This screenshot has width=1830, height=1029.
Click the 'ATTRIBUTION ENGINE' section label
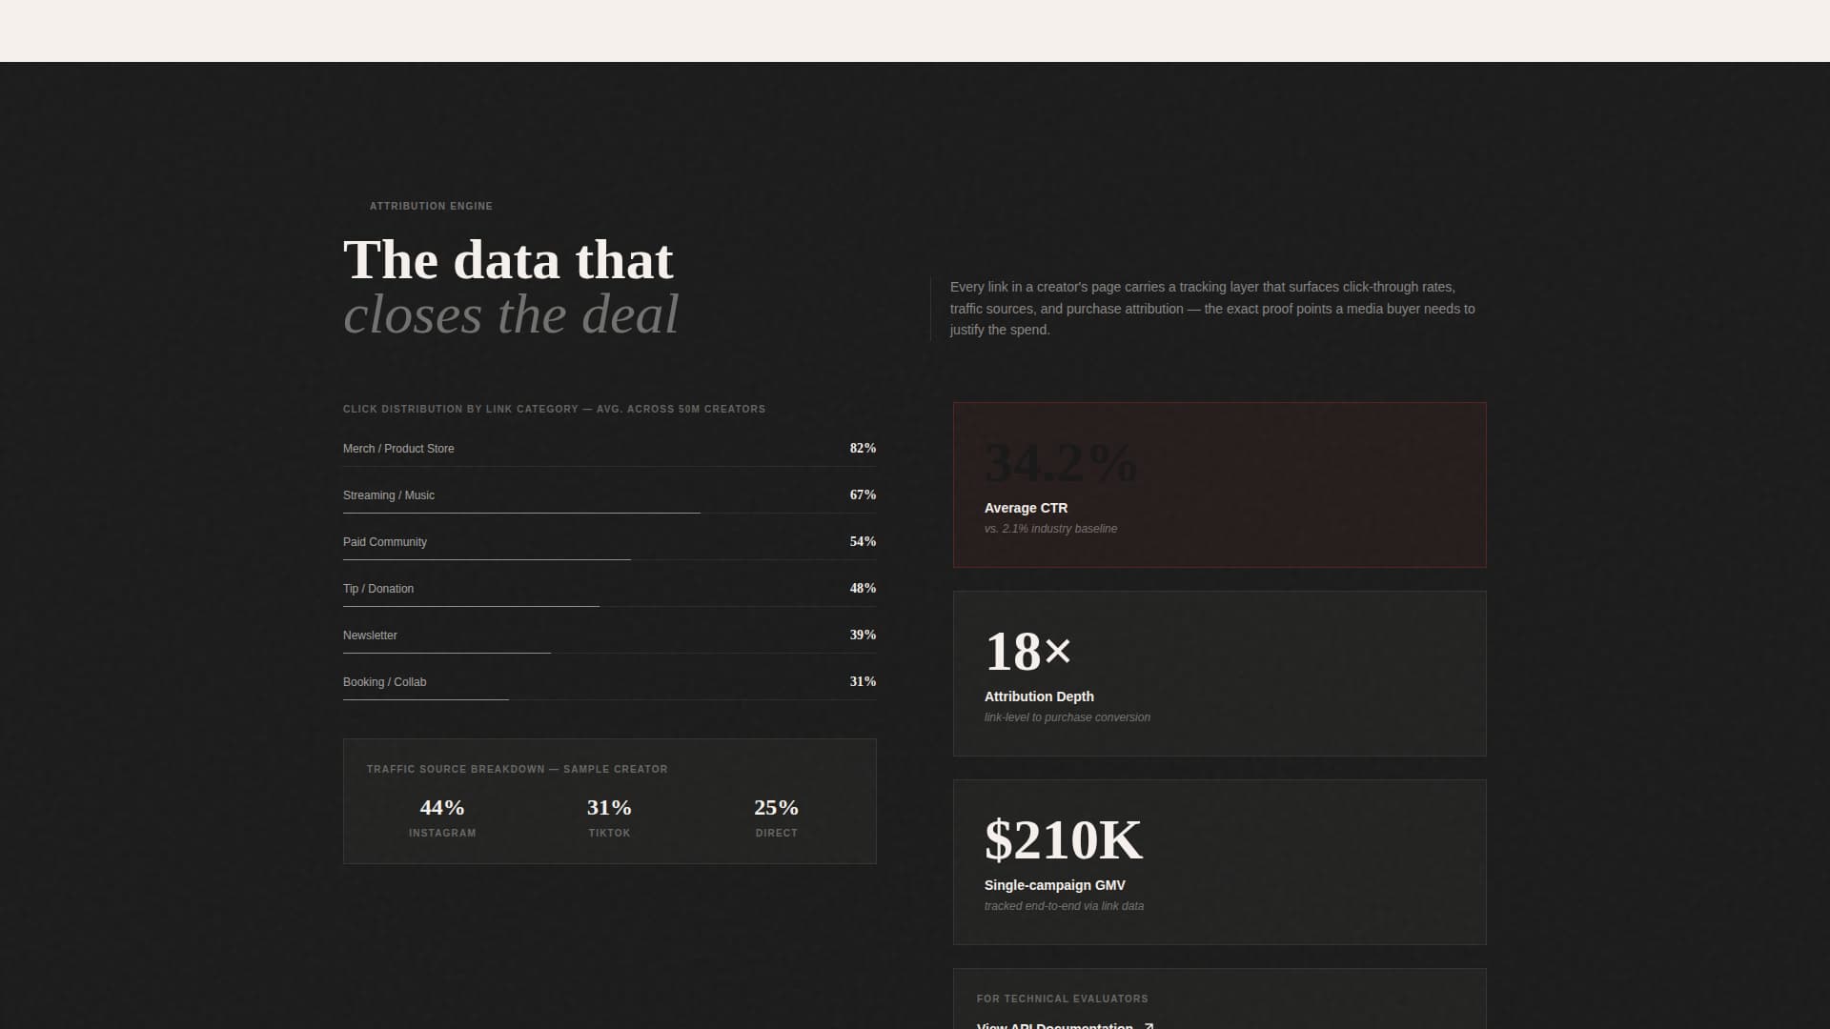(x=431, y=206)
